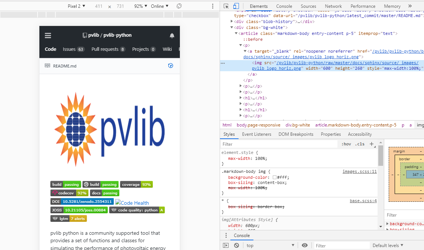Image resolution: width=424 pixels, height=250 pixels.
Task: Toggle the .cls class editor button
Action: 360,144
